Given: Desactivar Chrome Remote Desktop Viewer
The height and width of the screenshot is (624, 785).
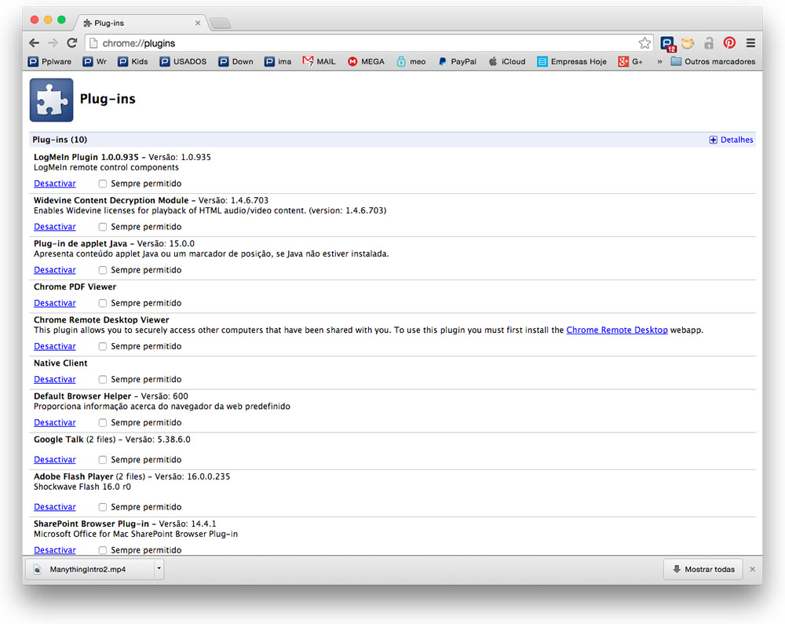Looking at the screenshot, I should [x=55, y=346].
